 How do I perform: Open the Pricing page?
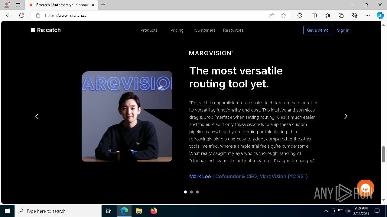[x=177, y=30]
